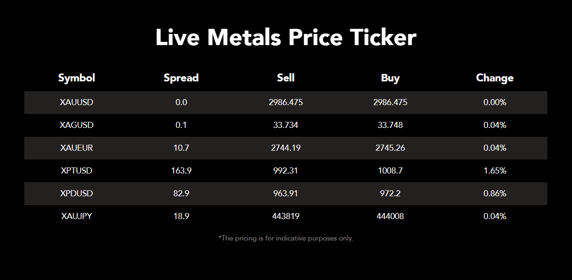
Task: Select the XAUJPY symbol
Action: tap(77, 216)
